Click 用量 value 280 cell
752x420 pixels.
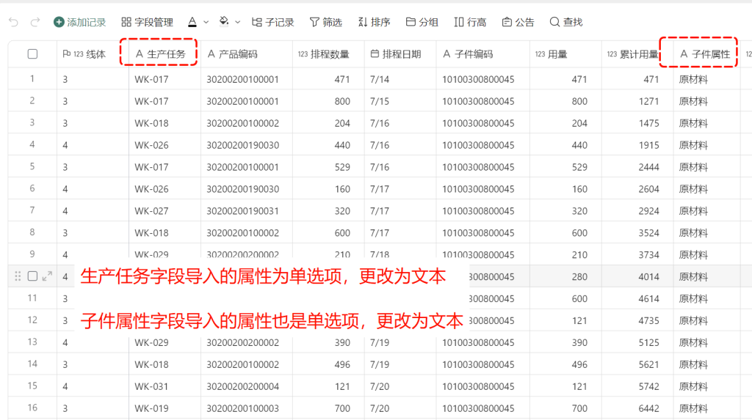point(566,277)
